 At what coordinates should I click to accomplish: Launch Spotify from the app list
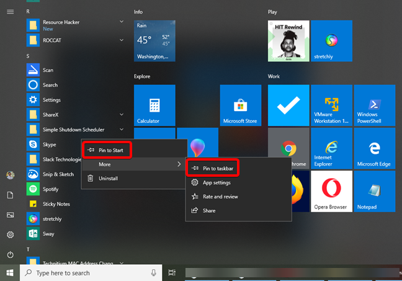33,189
